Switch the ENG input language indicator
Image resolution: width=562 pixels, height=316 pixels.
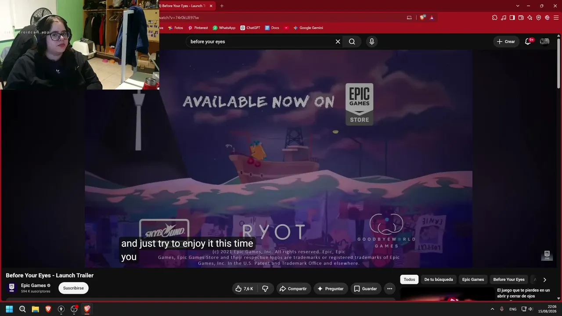click(x=513, y=309)
